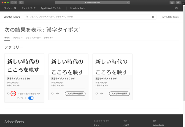Click the camera visual search icon
Viewport: 185px width, 127px height.
[x=153, y=17]
